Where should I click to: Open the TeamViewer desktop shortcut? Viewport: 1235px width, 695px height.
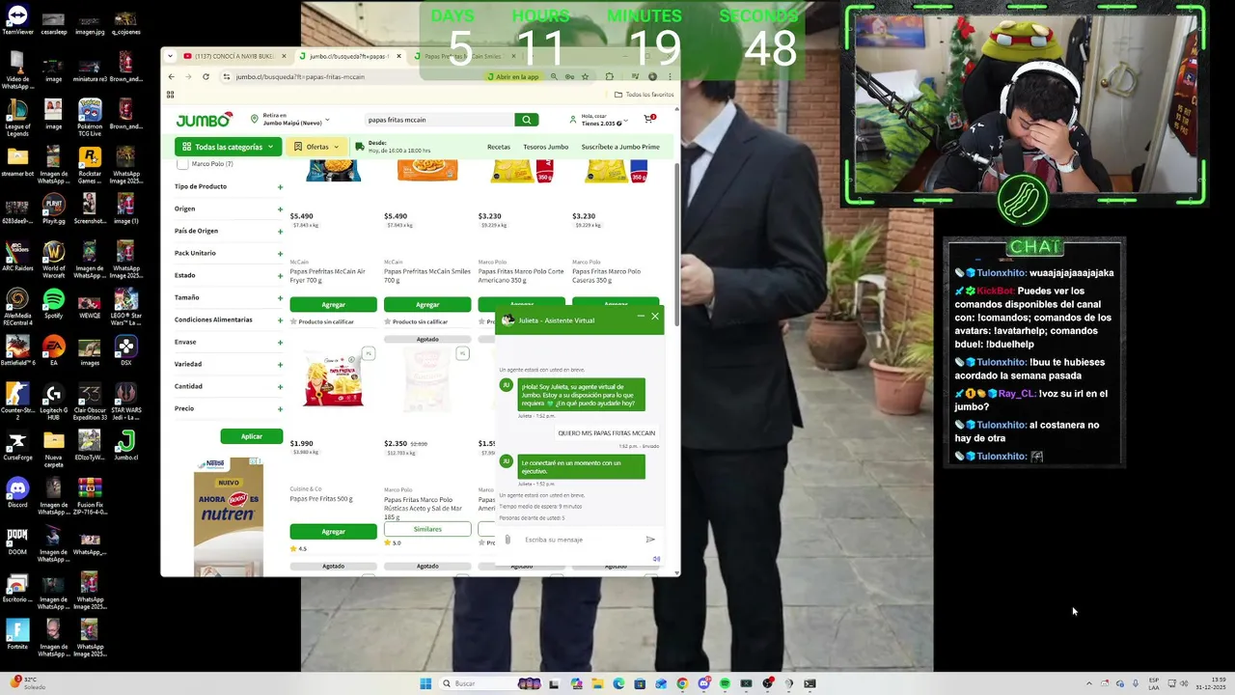17,17
